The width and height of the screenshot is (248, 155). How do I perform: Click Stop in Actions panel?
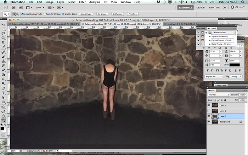[x=204, y=47]
